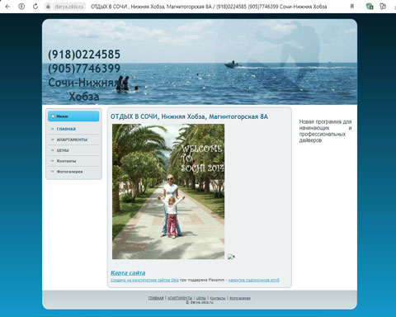Click the diving program text on right
396x317 pixels.
(x=325, y=131)
